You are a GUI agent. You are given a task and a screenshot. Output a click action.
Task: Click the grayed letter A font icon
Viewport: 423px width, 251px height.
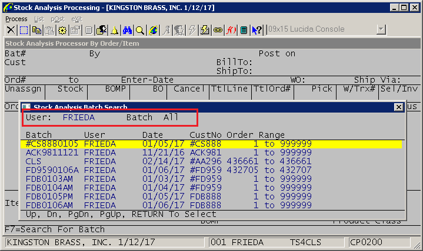point(166,30)
